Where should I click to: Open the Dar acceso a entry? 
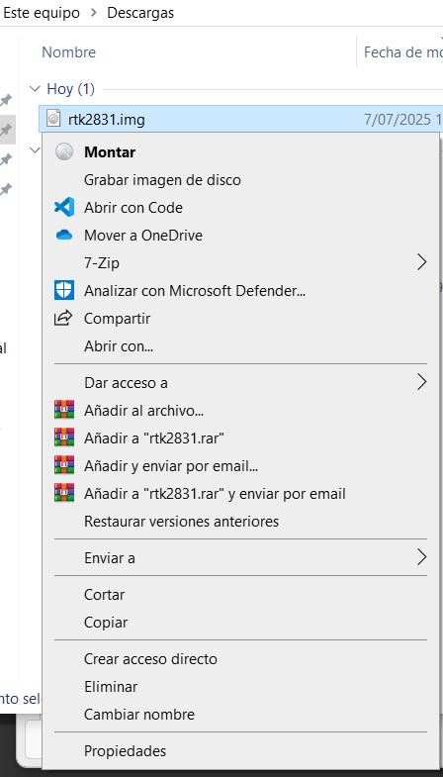click(240, 382)
